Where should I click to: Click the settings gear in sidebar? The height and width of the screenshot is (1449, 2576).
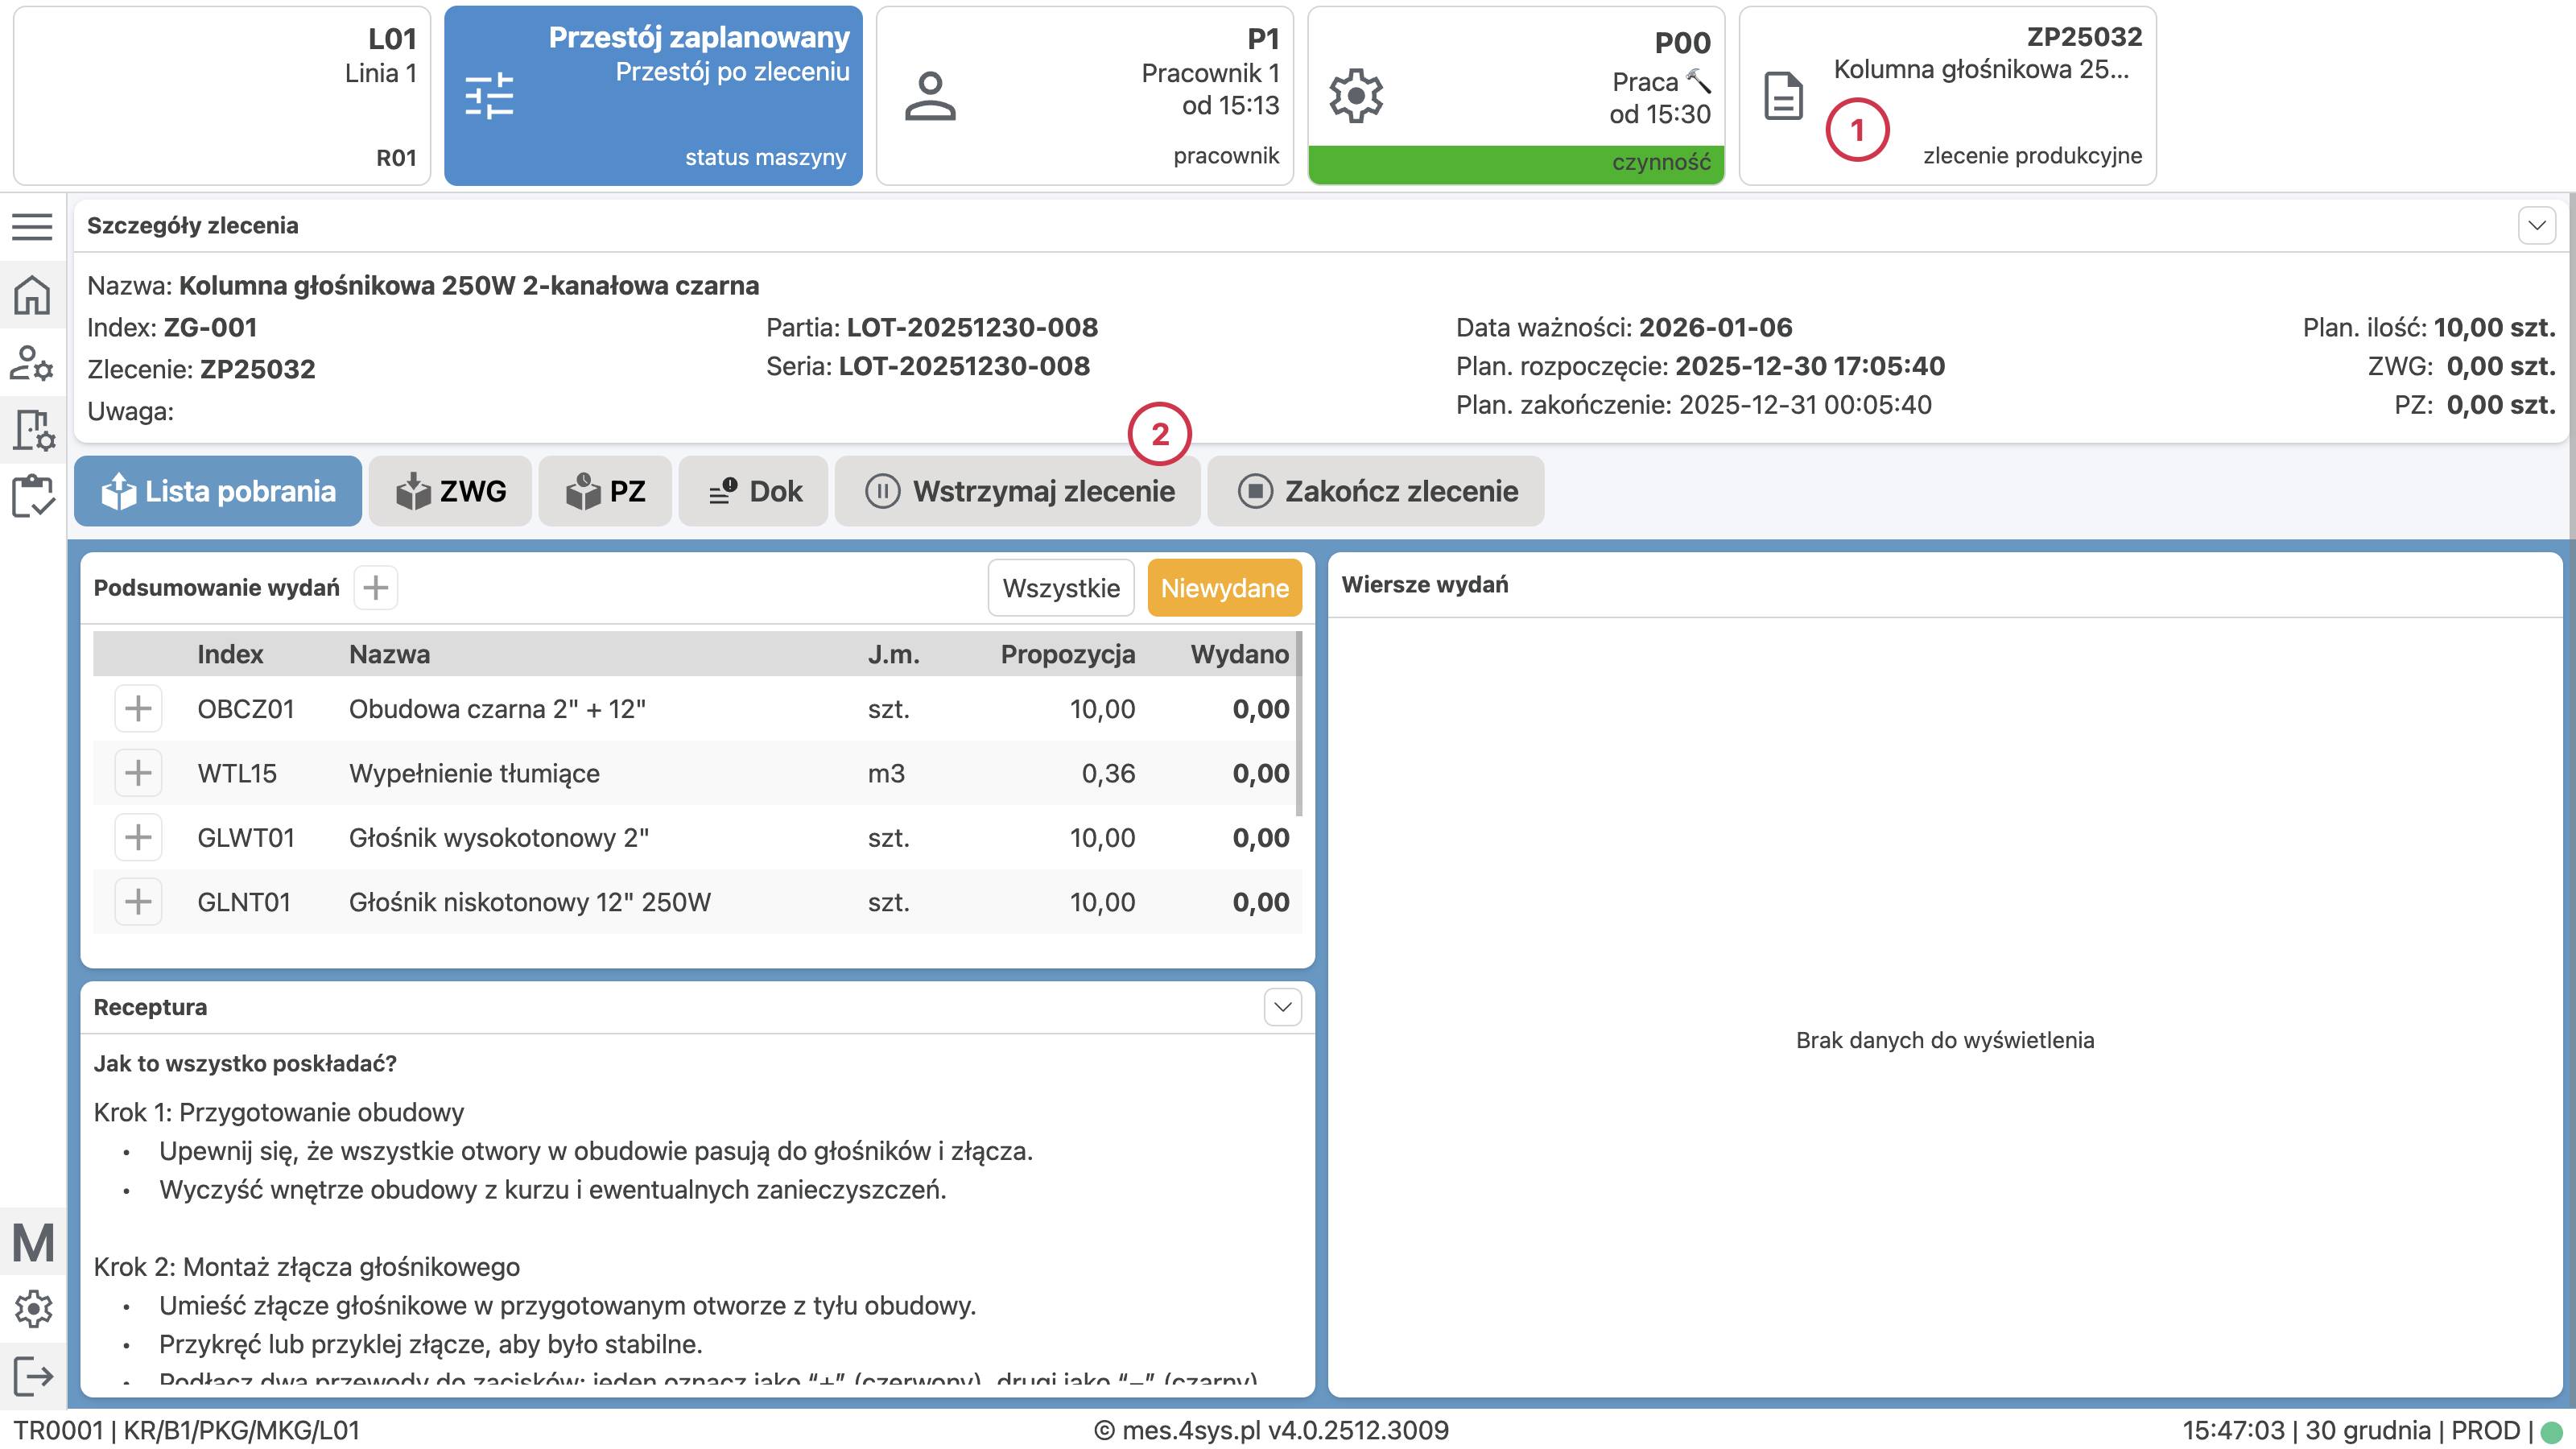pos(32,1307)
